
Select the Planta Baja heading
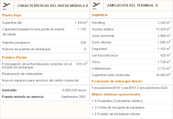click(x=11, y=15)
